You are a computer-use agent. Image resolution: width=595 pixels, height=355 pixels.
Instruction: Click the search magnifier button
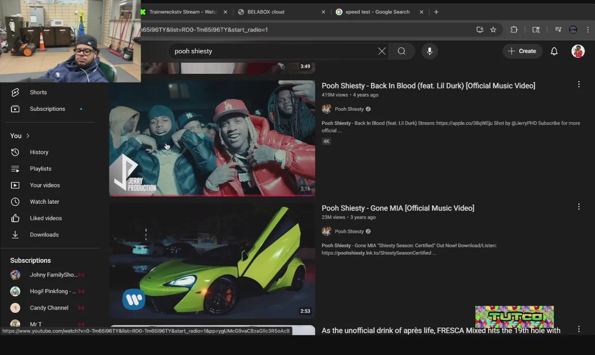point(402,51)
